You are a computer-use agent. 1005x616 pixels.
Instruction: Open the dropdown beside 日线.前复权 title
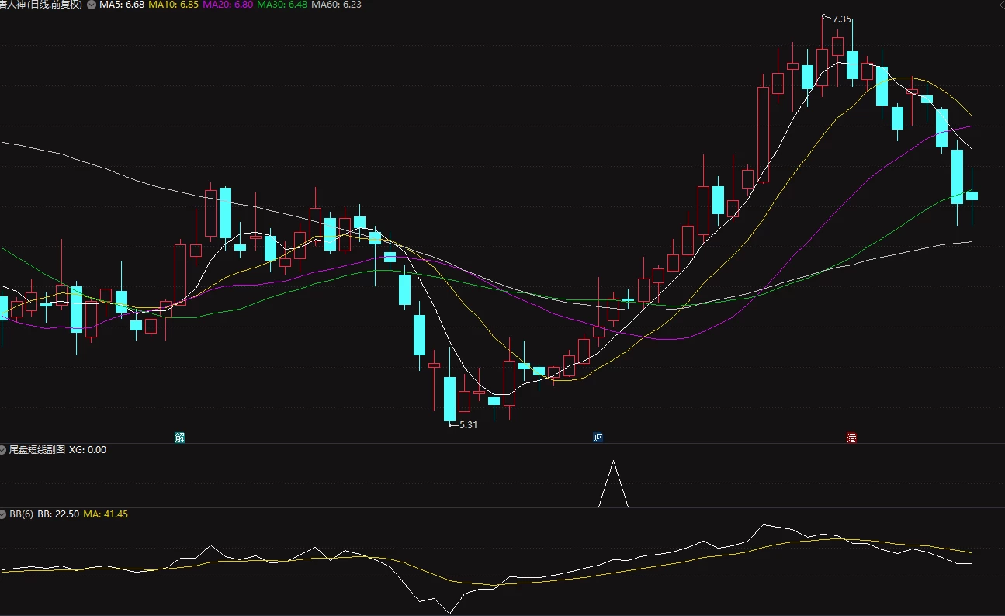92,5
